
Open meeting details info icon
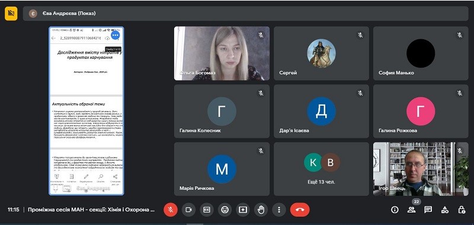(395, 210)
